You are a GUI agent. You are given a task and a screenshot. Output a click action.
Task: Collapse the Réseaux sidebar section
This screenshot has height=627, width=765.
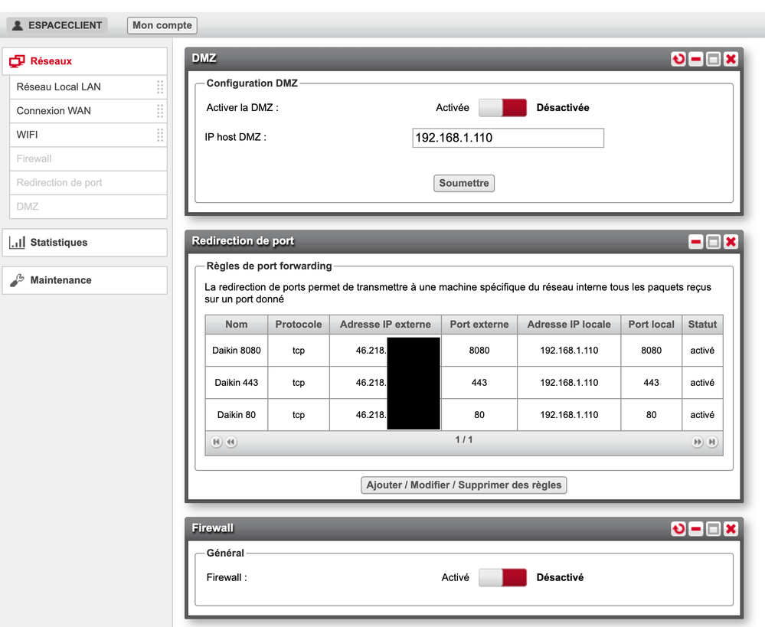click(84, 61)
